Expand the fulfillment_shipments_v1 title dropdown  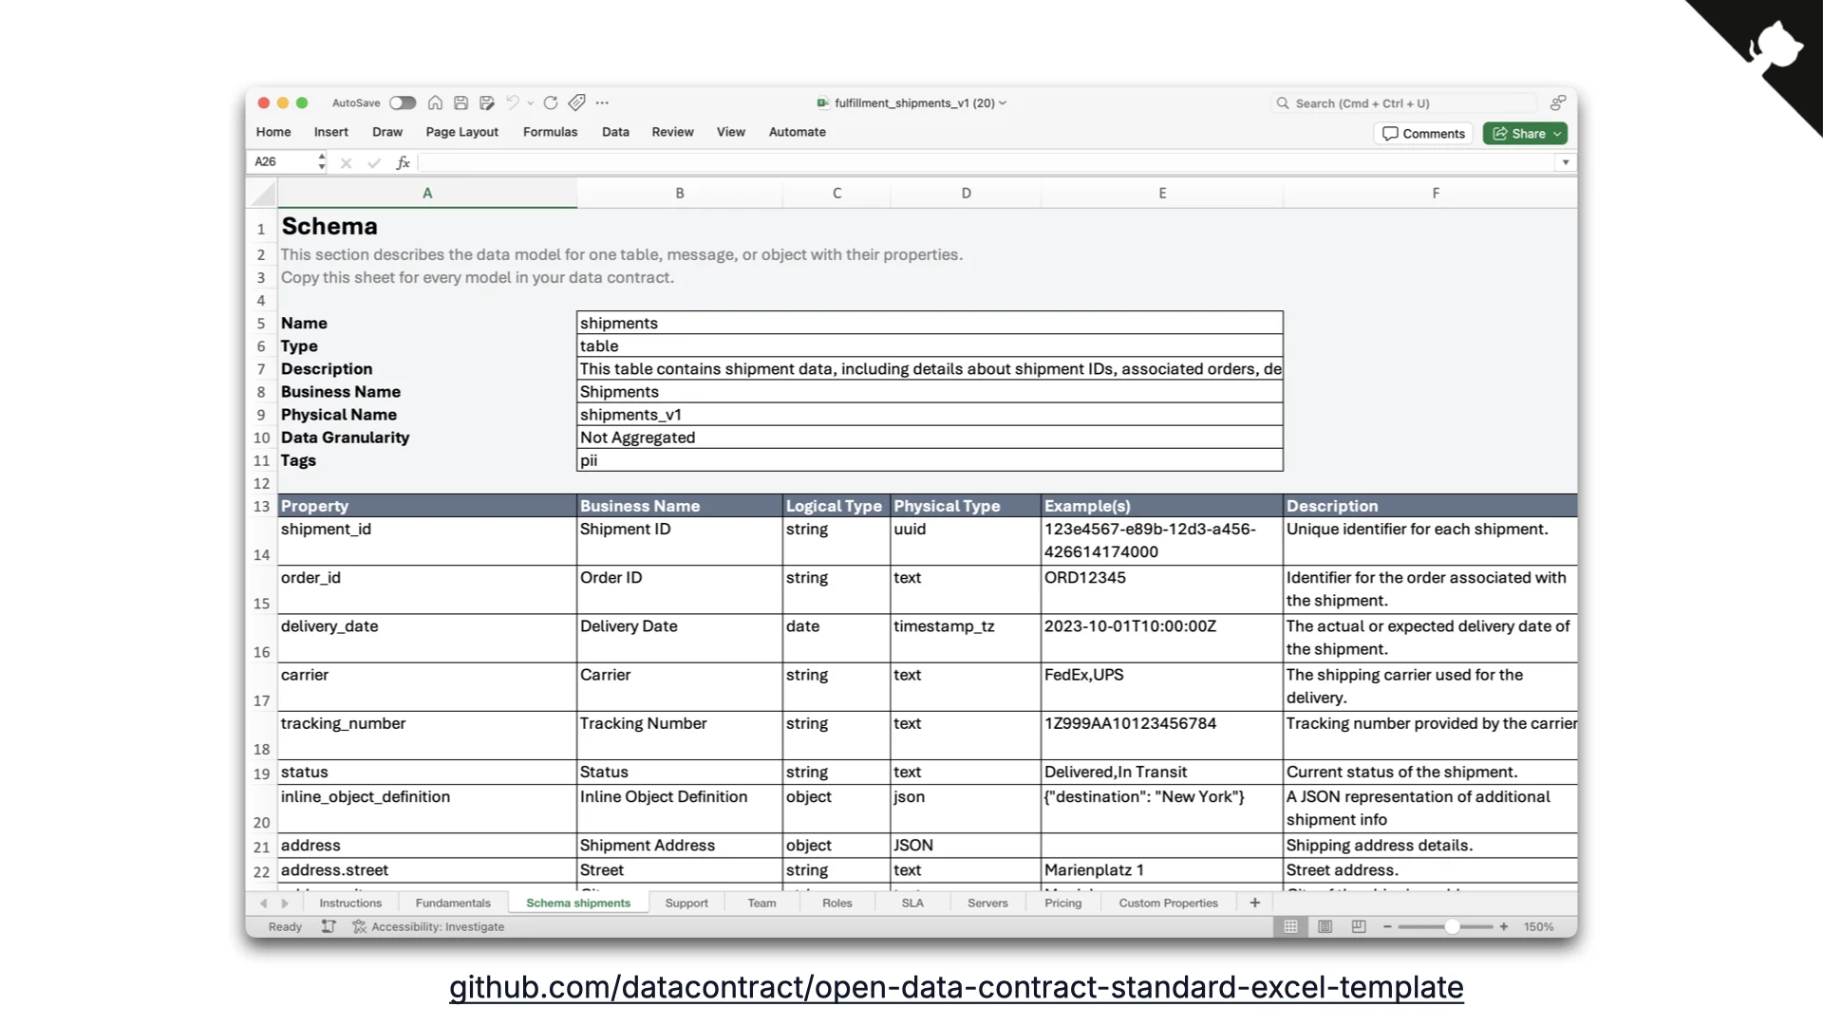pos(1004,102)
